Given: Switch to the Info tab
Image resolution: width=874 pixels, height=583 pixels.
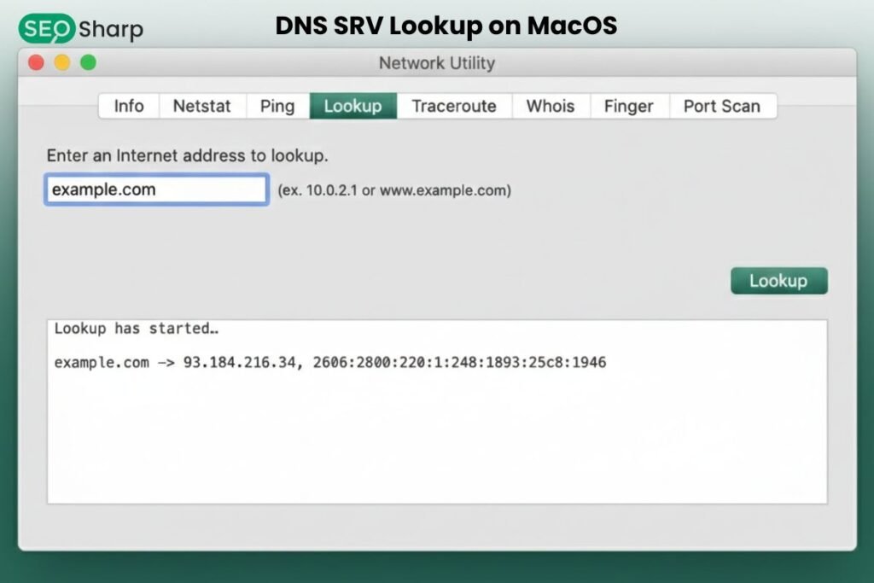Looking at the screenshot, I should coord(128,106).
